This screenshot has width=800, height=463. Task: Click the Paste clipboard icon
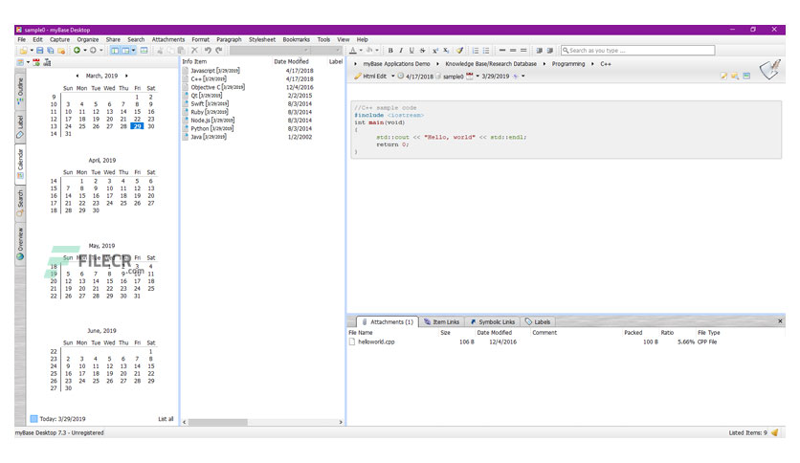tap(181, 51)
